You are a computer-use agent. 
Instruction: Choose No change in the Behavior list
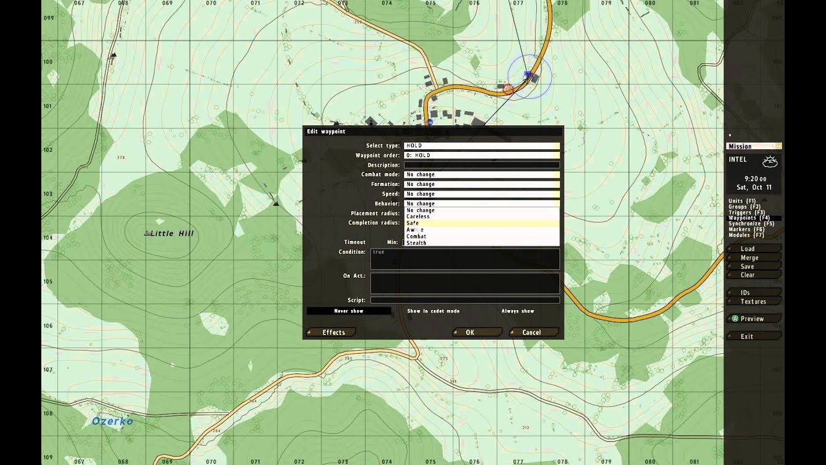pos(482,210)
